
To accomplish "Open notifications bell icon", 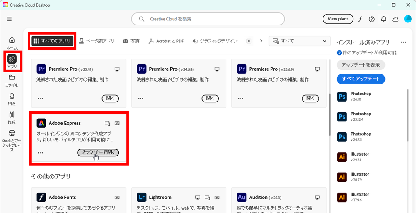I will [x=383, y=19].
